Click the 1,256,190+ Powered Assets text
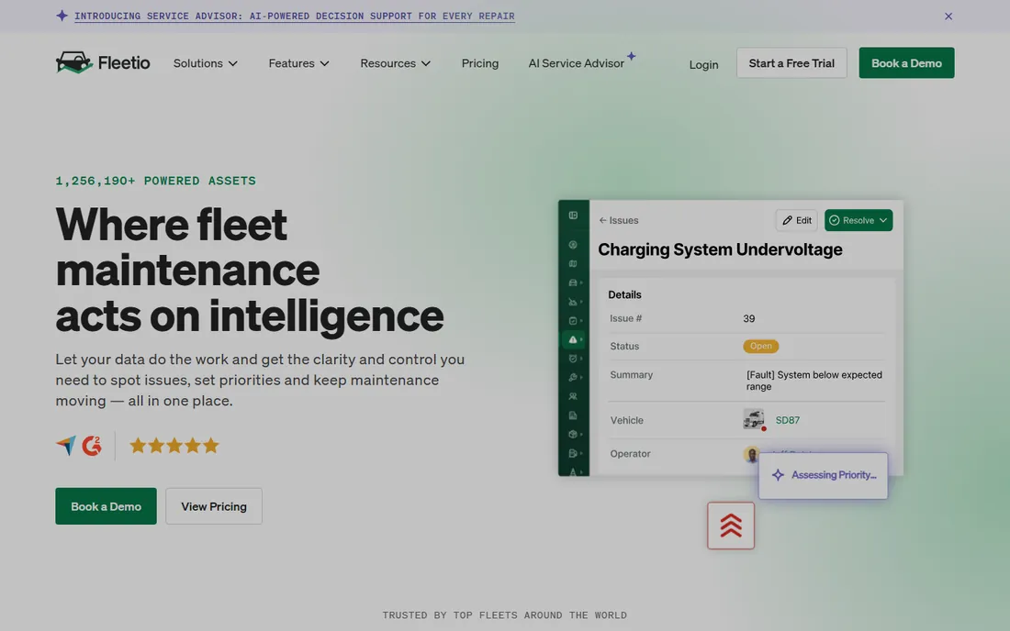 pos(156,181)
